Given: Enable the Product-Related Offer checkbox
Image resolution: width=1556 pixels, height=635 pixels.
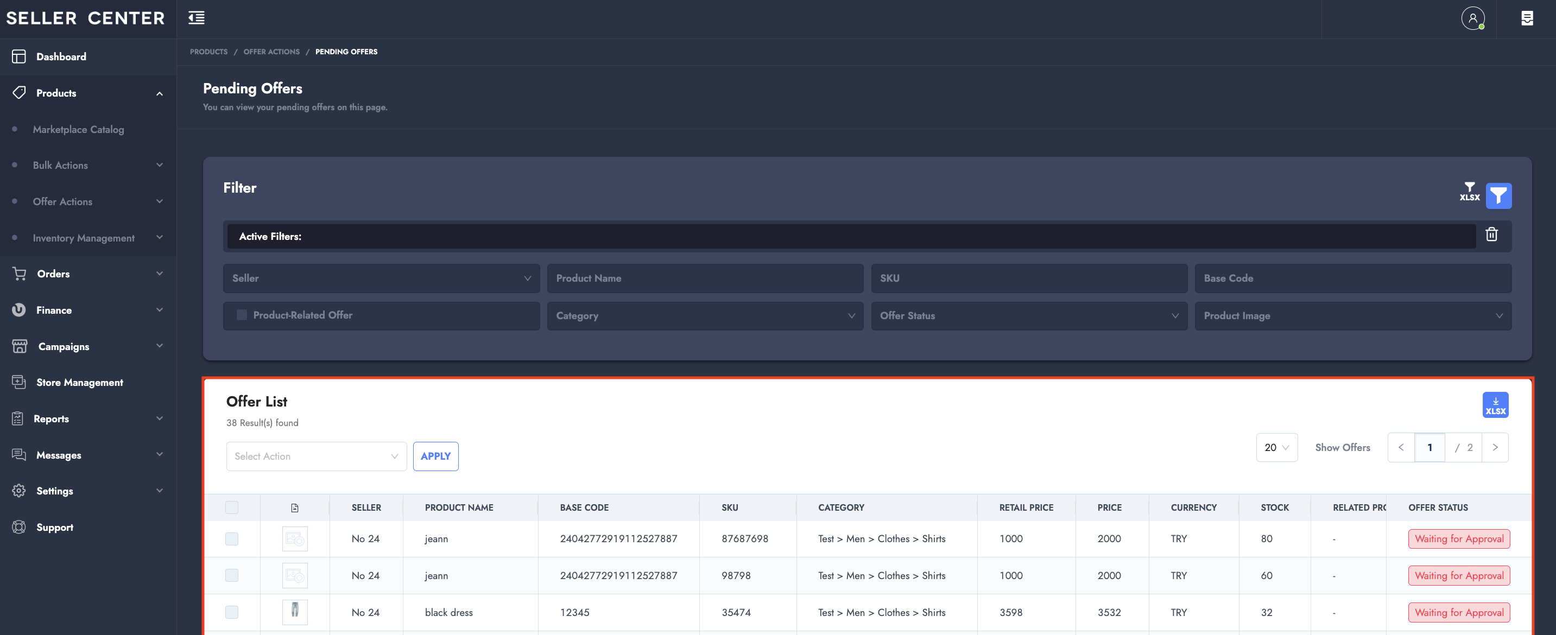Looking at the screenshot, I should (x=242, y=315).
